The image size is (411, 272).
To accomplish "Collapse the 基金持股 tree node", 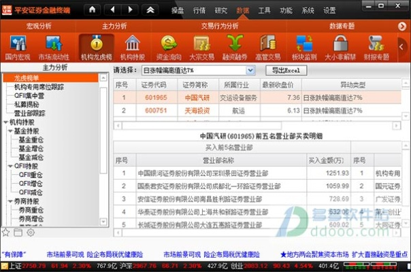I will coord(10,131).
